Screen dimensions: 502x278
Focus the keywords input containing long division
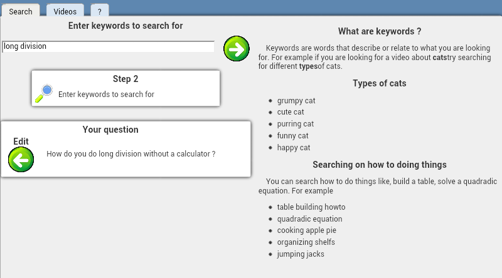[x=108, y=46]
